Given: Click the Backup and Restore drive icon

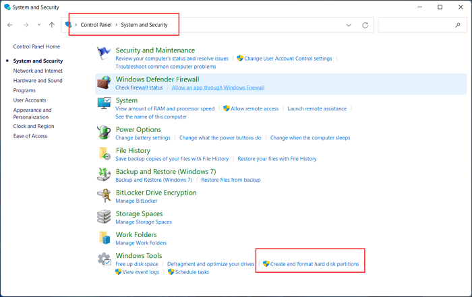Looking at the screenshot, I should [x=104, y=174].
